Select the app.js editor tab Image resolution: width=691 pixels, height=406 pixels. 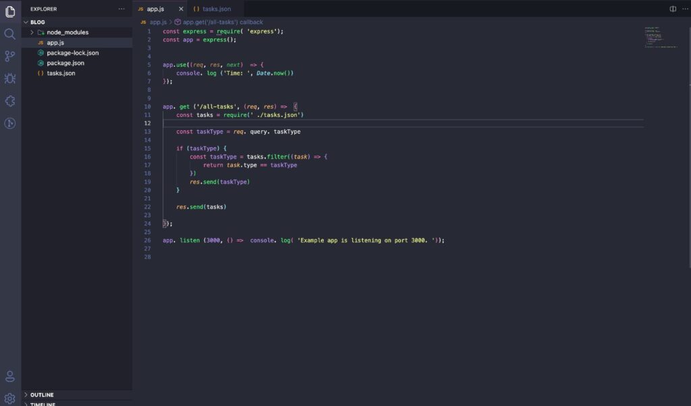coord(155,9)
